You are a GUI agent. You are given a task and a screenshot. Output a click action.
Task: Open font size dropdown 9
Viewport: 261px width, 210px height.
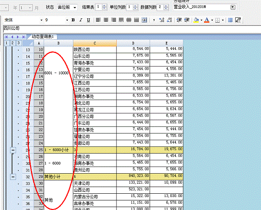point(67,20)
